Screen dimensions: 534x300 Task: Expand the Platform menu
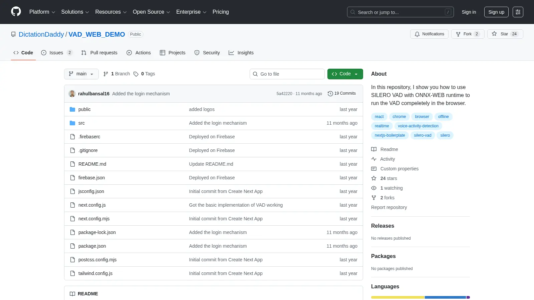click(x=42, y=12)
